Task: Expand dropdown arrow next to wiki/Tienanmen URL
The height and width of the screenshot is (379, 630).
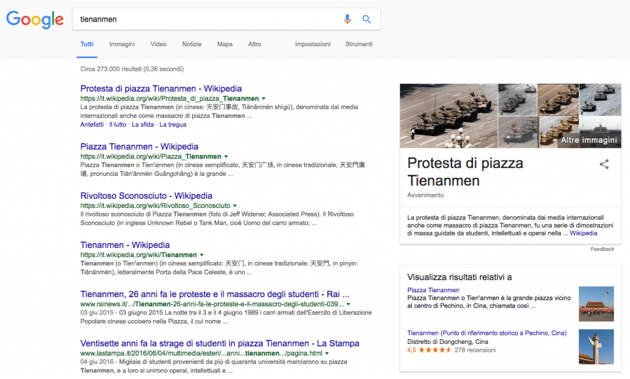Action: [x=202, y=255]
